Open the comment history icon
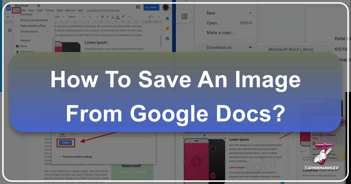Viewport: 351px width, 184px height. pyautogui.click(x=138, y=7)
